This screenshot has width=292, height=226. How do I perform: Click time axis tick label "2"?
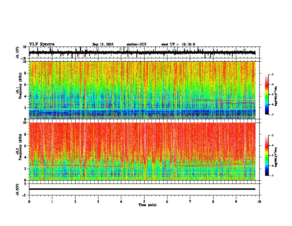75,202
